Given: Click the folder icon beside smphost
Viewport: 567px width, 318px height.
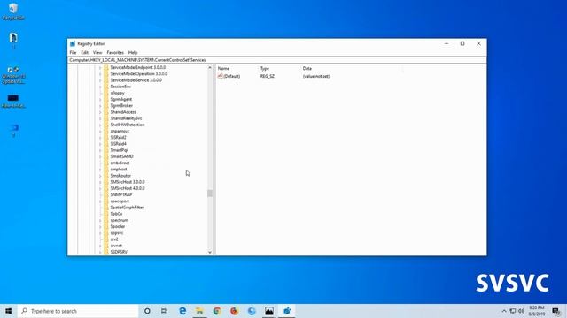Looking at the screenshot, I should pyautogui.click(x=106, y=169).
